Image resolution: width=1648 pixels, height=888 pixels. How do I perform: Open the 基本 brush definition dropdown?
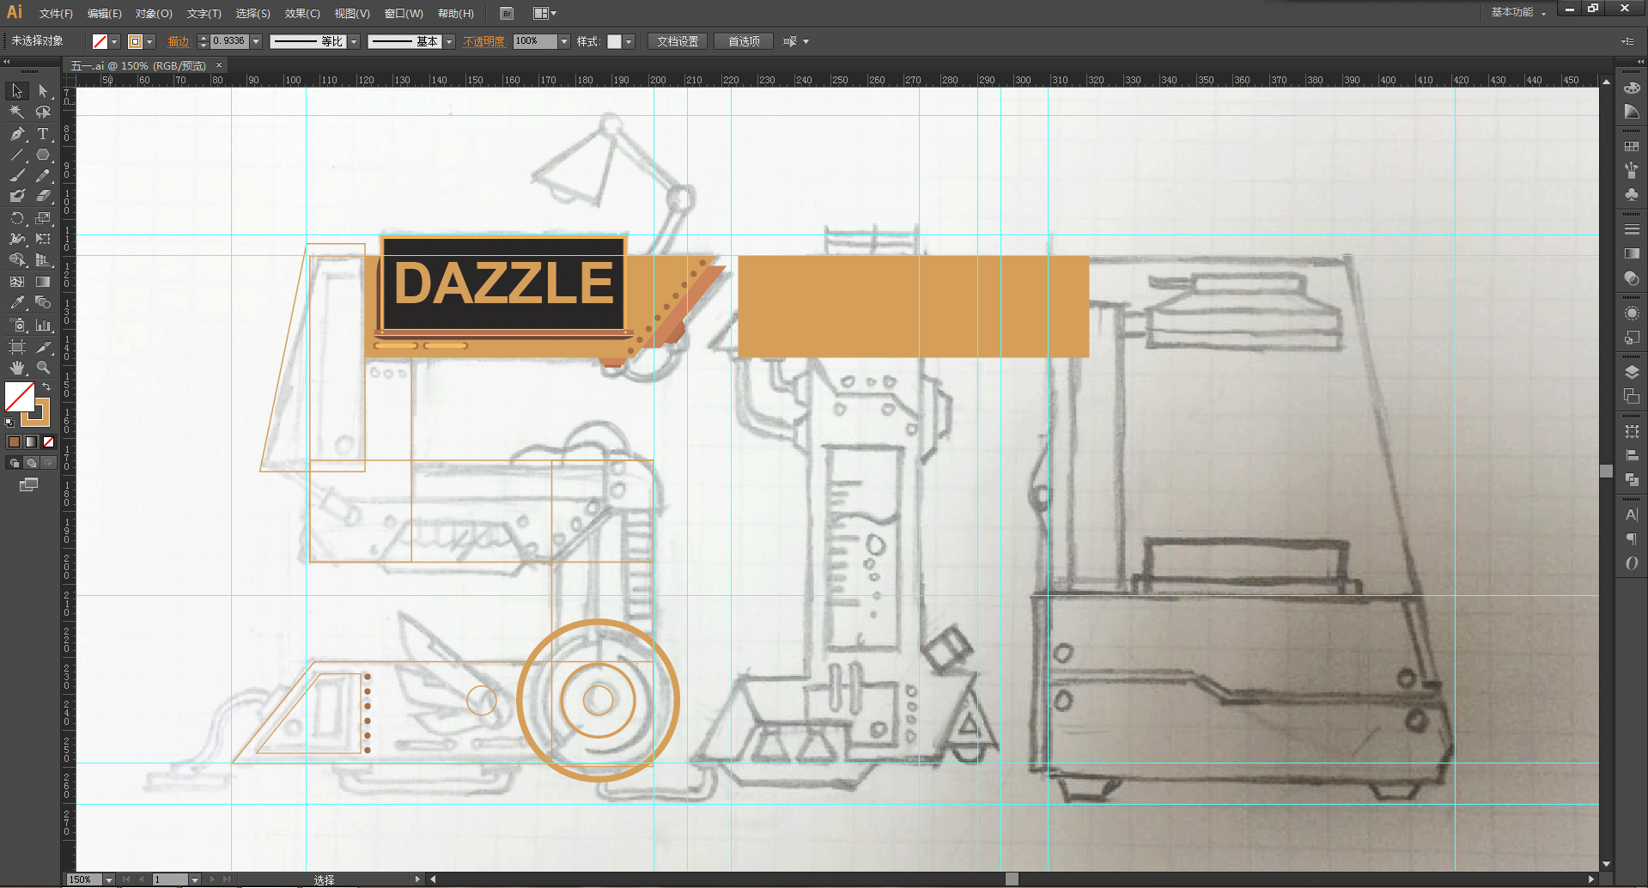click(448, 41)
